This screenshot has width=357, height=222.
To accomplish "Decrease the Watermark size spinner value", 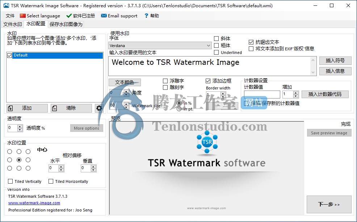I will 126,108.
